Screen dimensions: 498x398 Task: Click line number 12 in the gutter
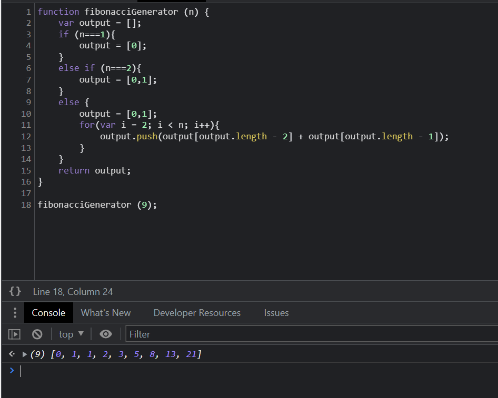[x=26, y=136]
